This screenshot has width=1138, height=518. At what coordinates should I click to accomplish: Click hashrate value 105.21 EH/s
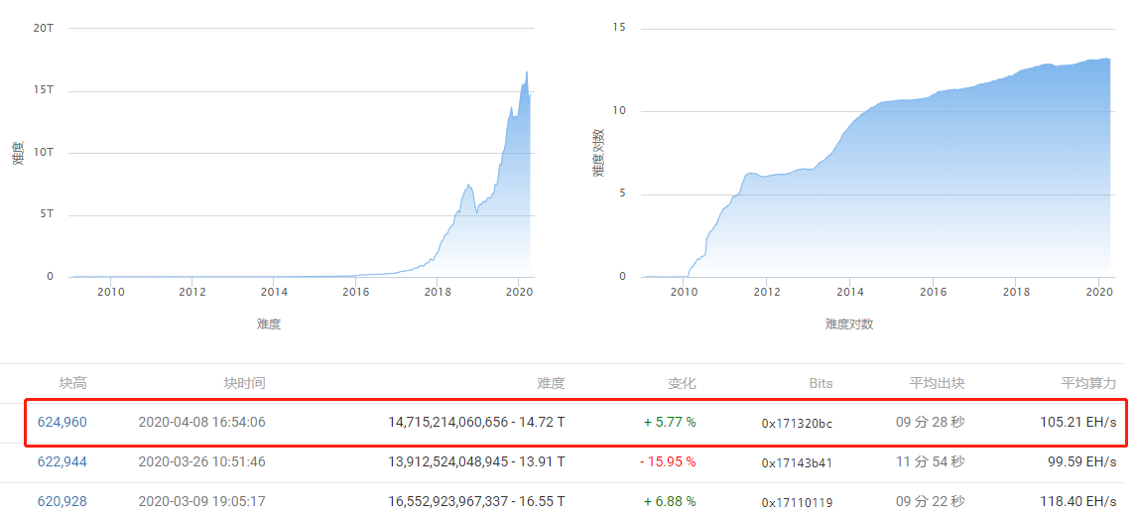pyautogui.click(x=1077, y=422)
